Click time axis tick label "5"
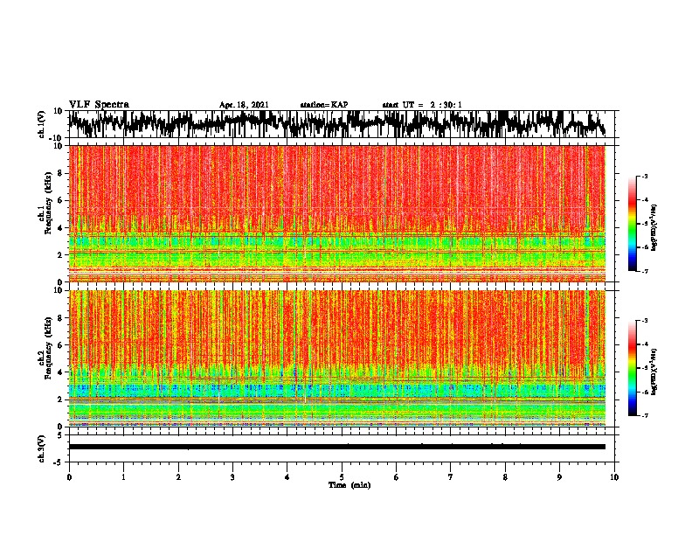The width and height of the screenshot is (692, 535). [342, 477]
